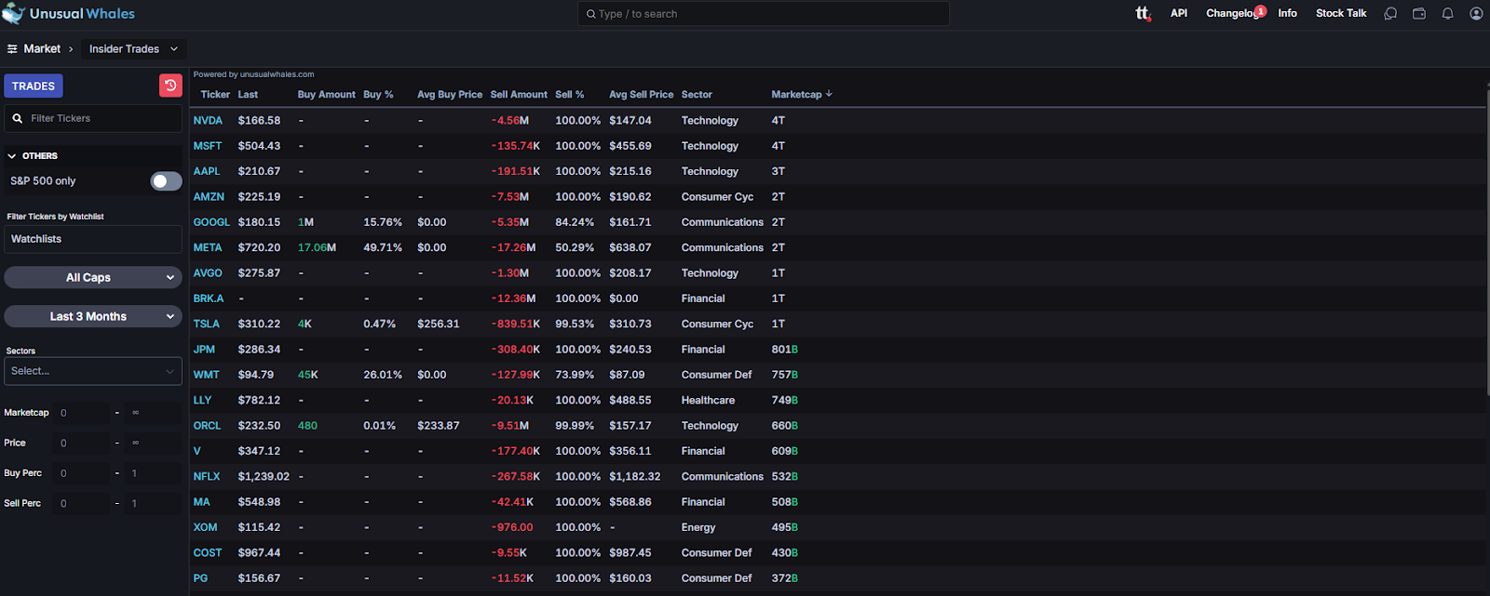Click Powered by unusualwhales.com text

[x=253, y=74]
